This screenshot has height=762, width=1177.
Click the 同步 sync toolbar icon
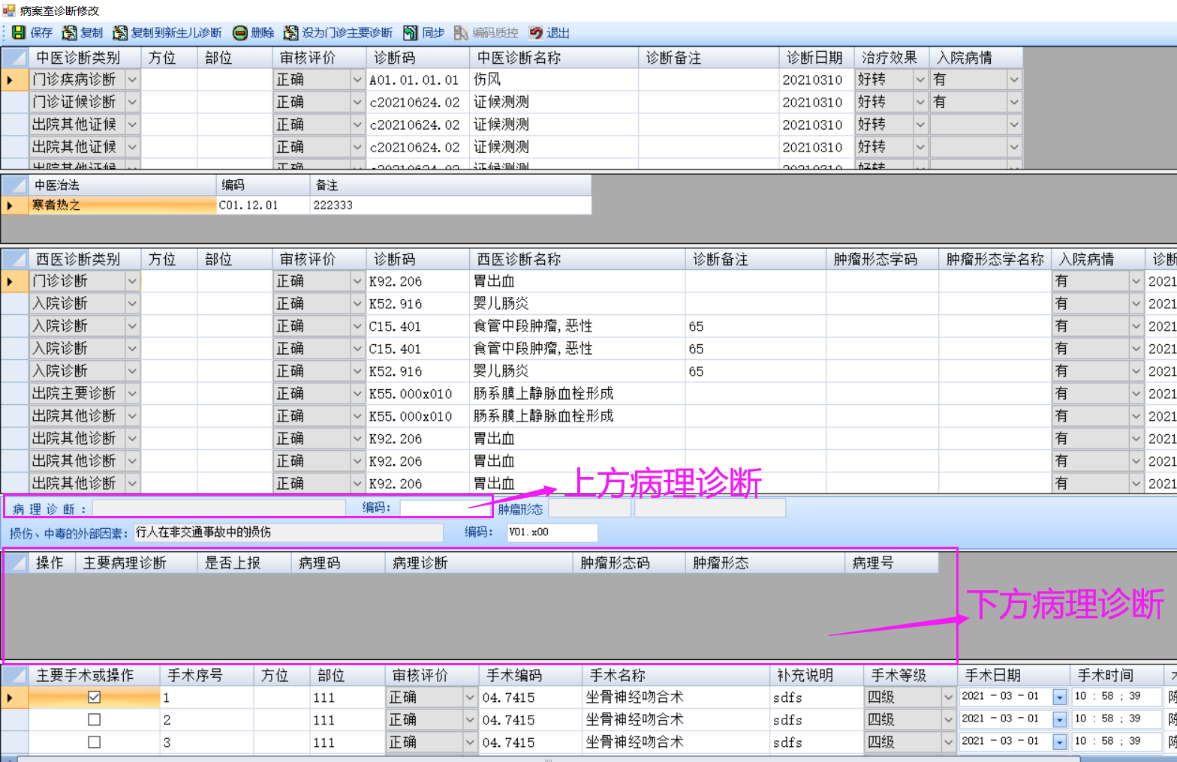tap(411, 33)
